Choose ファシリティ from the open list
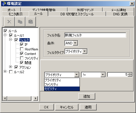 (x=62, y=85)
